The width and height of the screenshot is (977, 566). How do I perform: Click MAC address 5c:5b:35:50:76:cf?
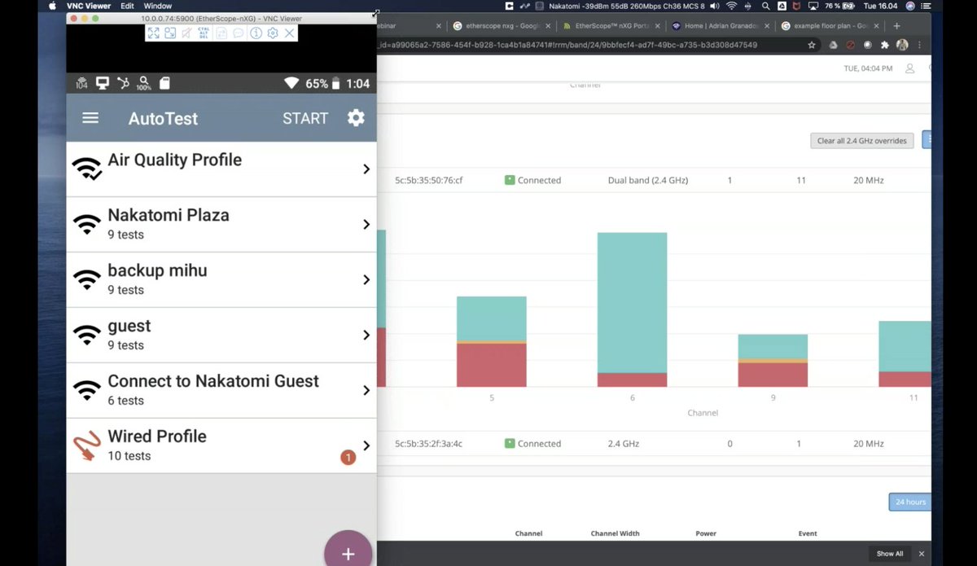click(429, 180)
